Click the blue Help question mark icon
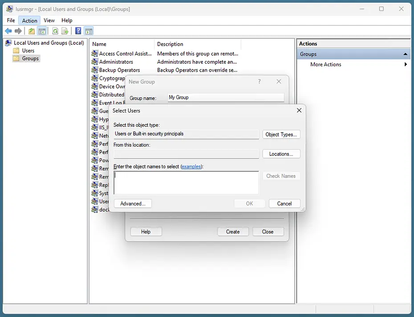Image resolution: width=414 pixels, height=317 pixels. tap(78, 31)
